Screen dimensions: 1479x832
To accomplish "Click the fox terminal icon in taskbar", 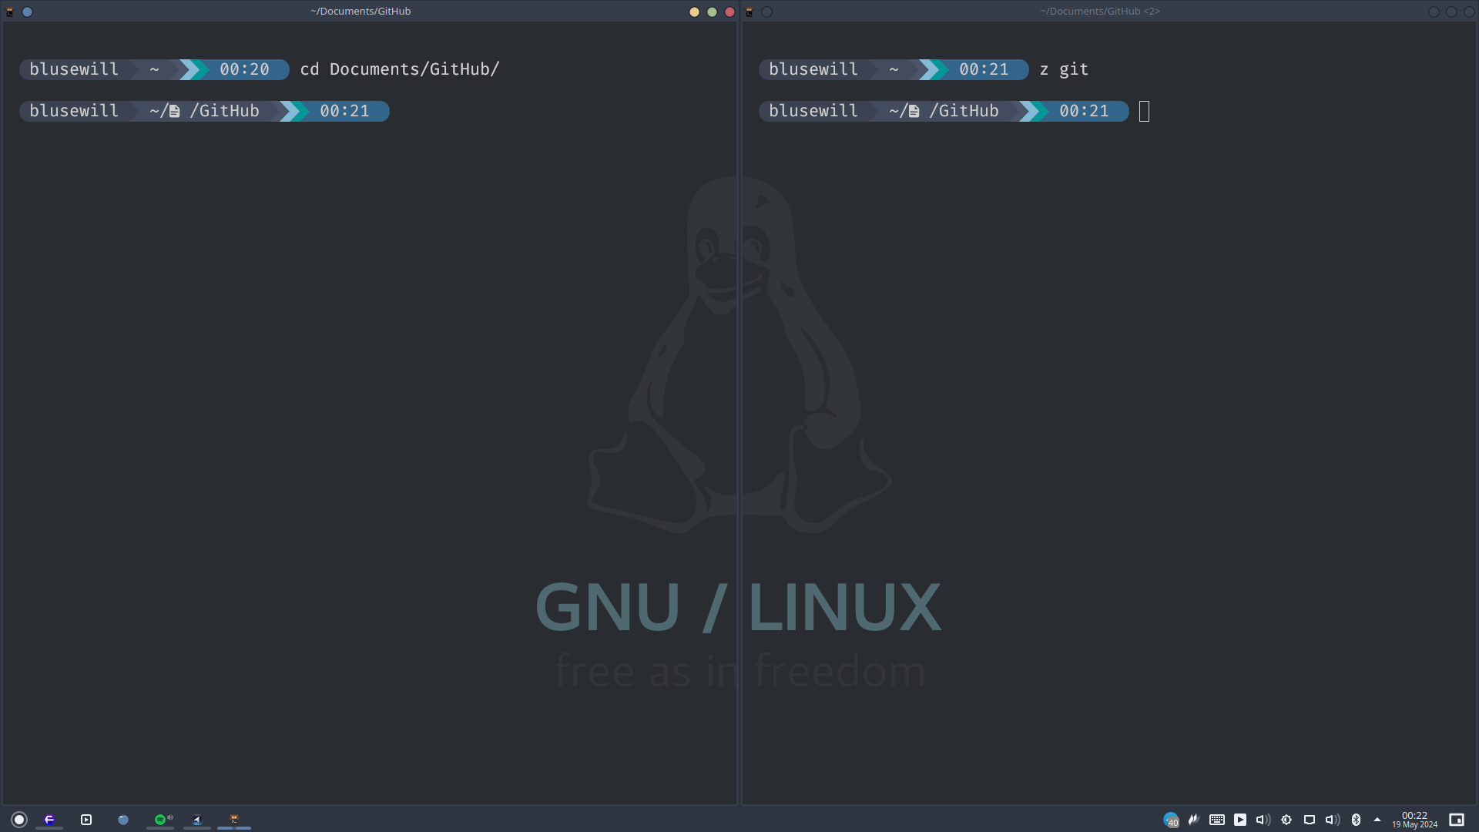I will click(x=234, y=819).
